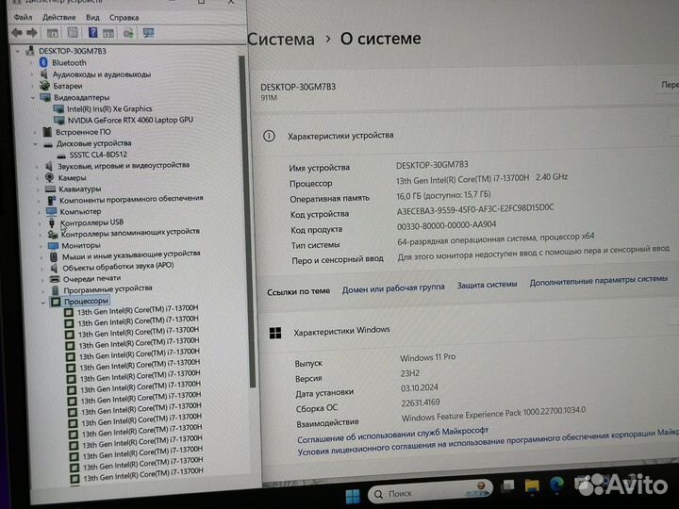Go to Система in the Settings breadcrumb

coord(281,39)
